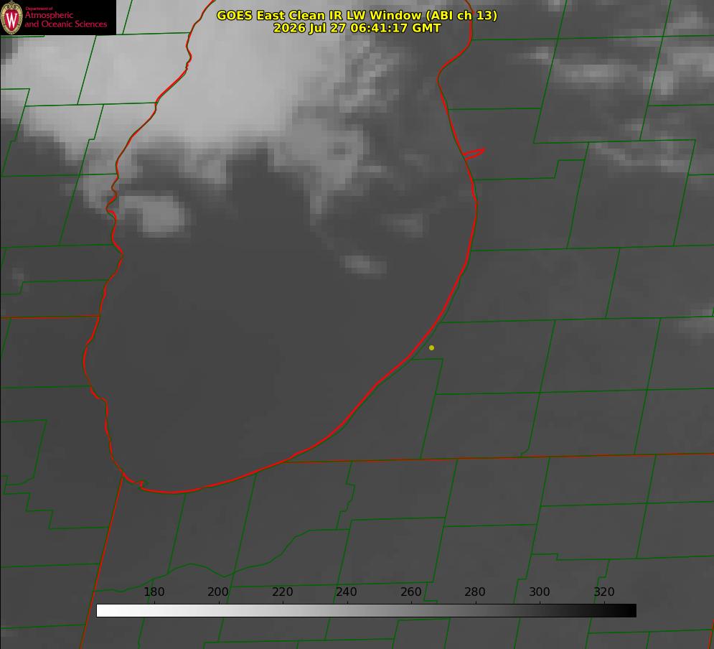
Task: Click the 280 colorbar tick label
Action: (475, 592)
